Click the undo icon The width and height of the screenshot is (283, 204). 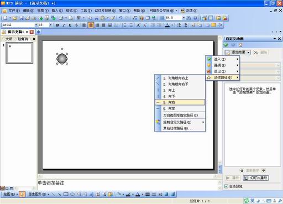(120, 18)
